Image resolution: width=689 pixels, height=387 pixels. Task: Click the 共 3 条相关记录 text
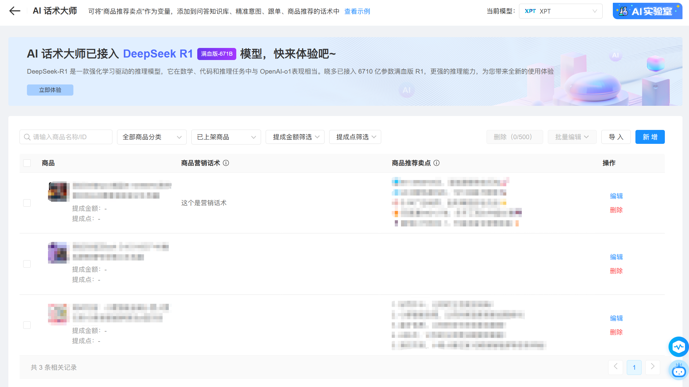[54, 368]
